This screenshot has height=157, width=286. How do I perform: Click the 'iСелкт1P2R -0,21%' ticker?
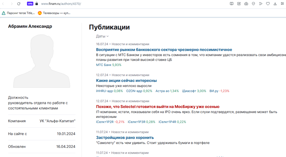tap(110, 122)
